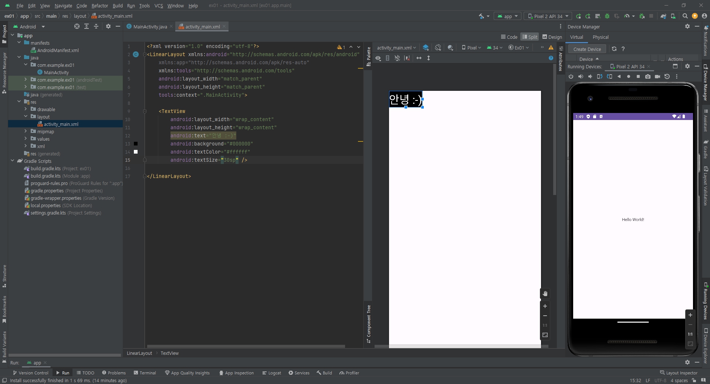710x384 pixels.
Task: Click the user account avatar icon
Action: point(704,16)
